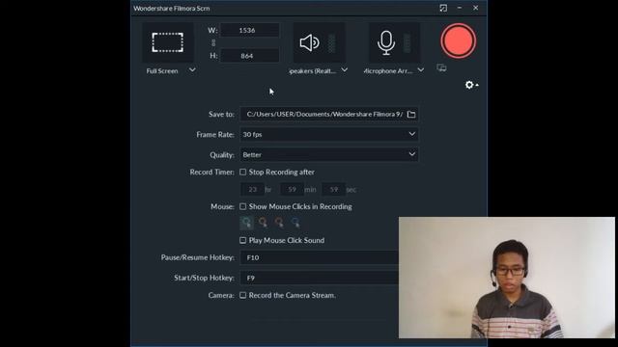618x347 pixels.
Task: Click the screen selection icon below record button
Action: pyautogui.click(x=441, y=68)
